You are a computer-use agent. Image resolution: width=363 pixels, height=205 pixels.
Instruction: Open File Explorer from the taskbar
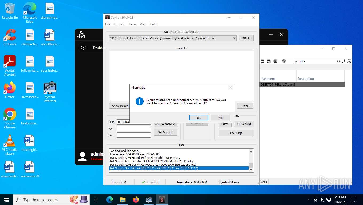point(123,200)
